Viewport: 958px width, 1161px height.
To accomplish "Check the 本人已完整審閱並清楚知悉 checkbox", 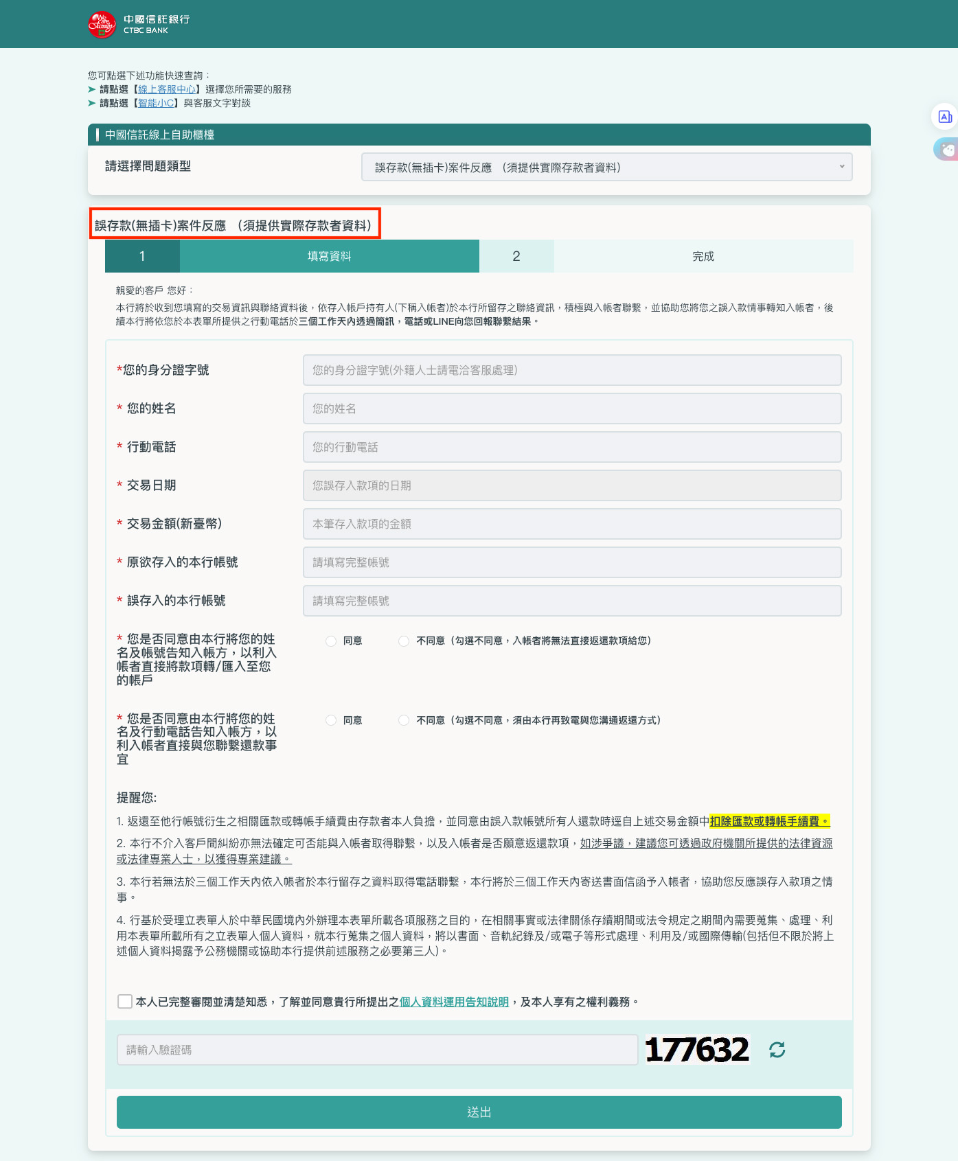I will (x=125, y=1002).
